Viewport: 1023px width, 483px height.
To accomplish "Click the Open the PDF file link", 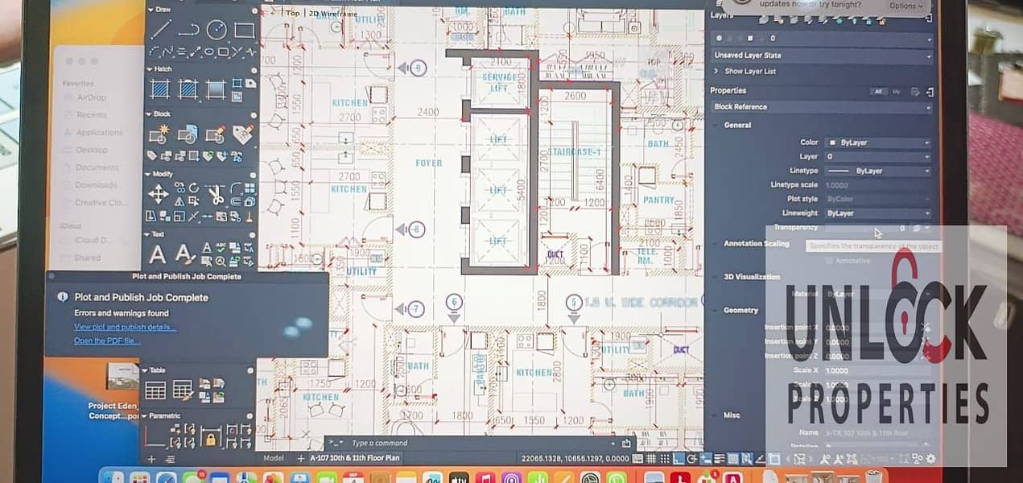I will 106,341.
